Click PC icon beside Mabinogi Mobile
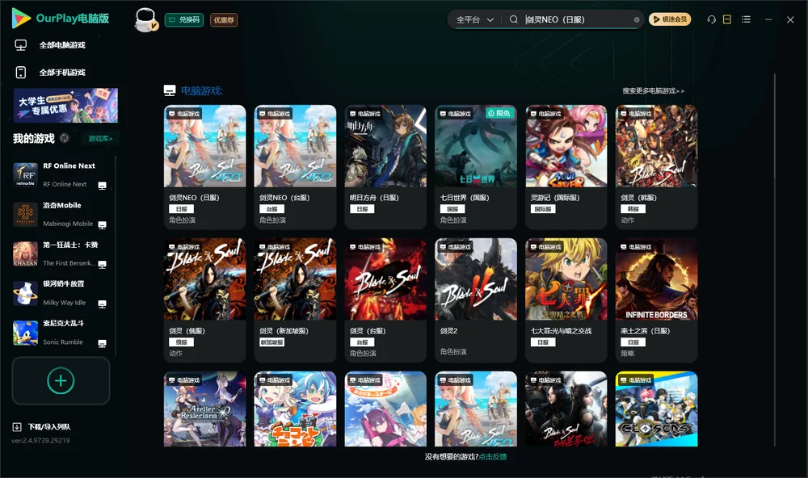This screenshot has width=808, height=478. [102, 225]
